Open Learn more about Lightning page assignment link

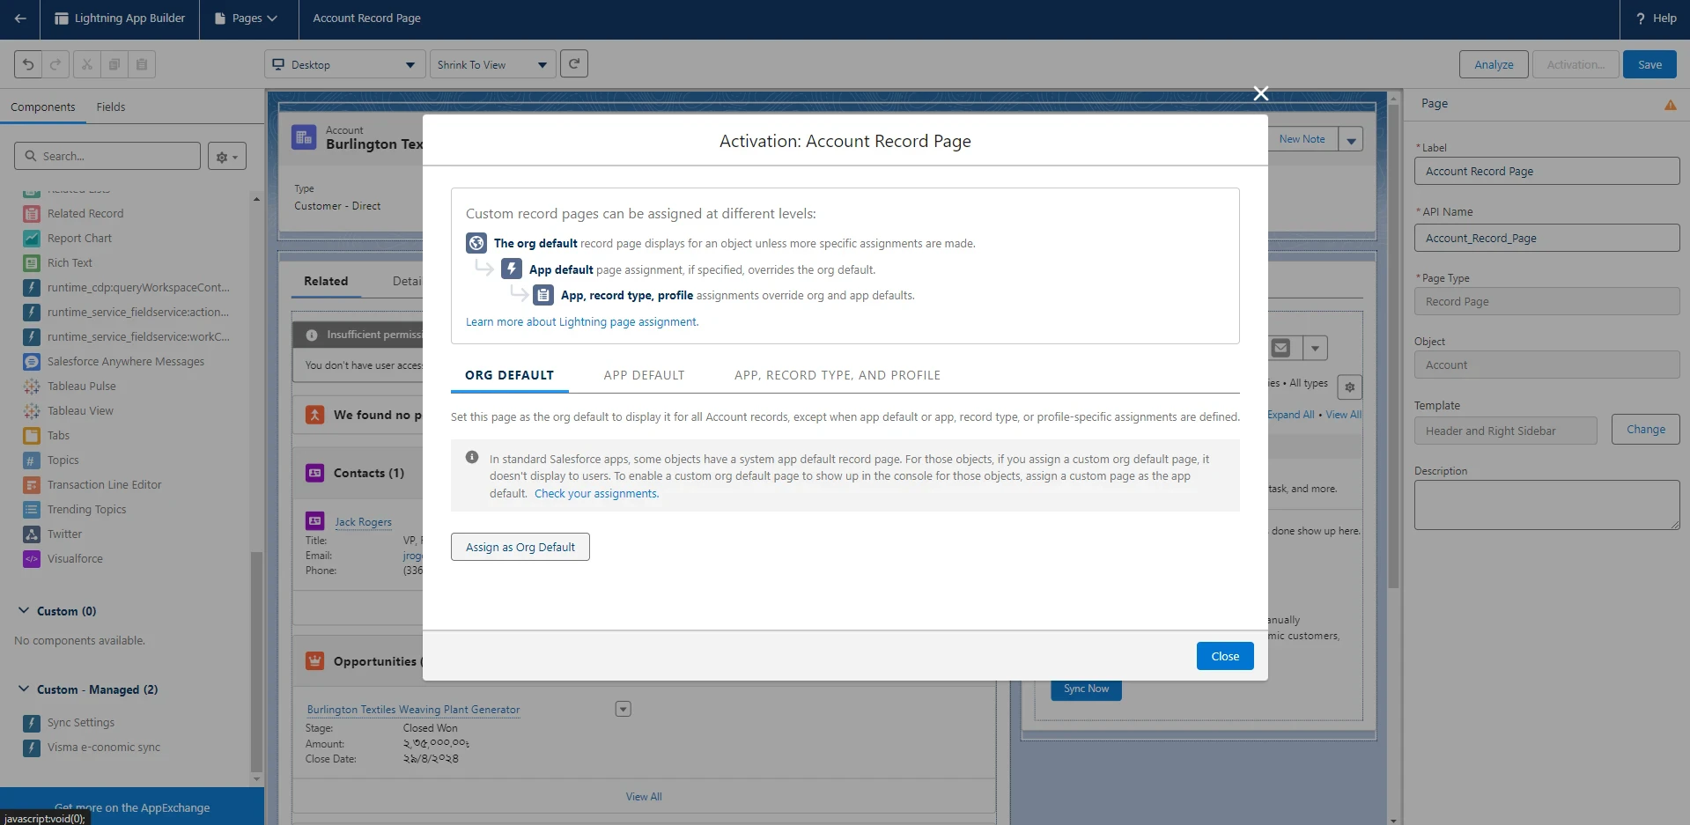point(582,321)
